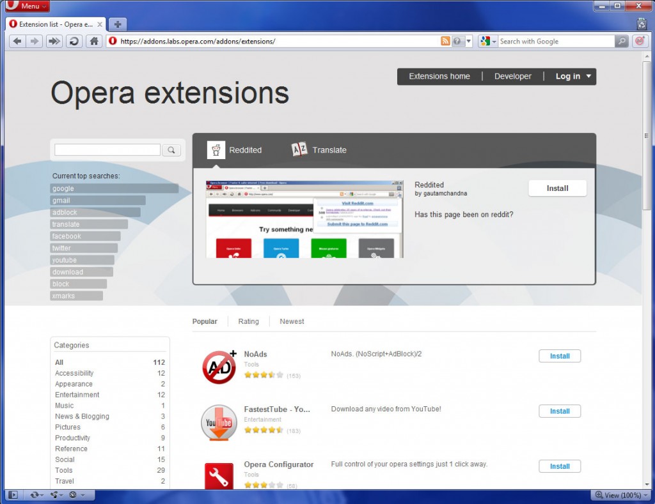This screenshot has height=504, width=655.
Task: Filter by the Accessibility category
Action: point(110,373)
